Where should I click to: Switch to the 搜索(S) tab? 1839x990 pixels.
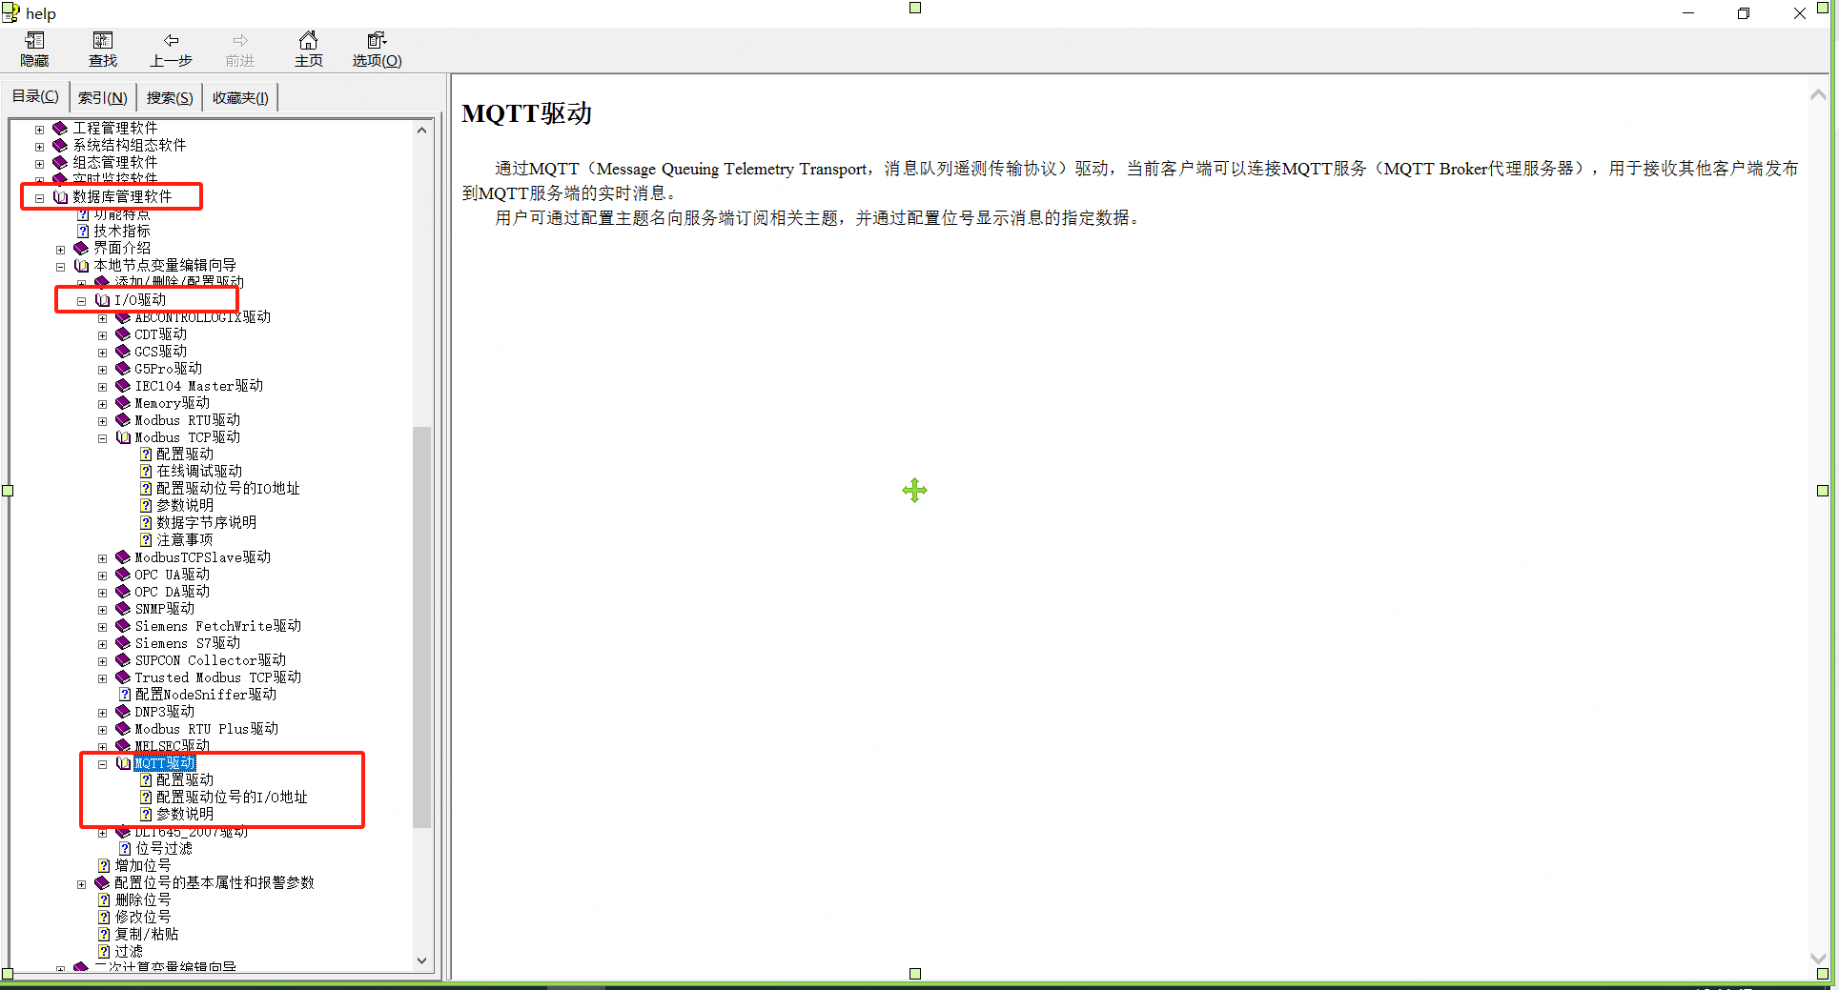click(x=170, y=97)
